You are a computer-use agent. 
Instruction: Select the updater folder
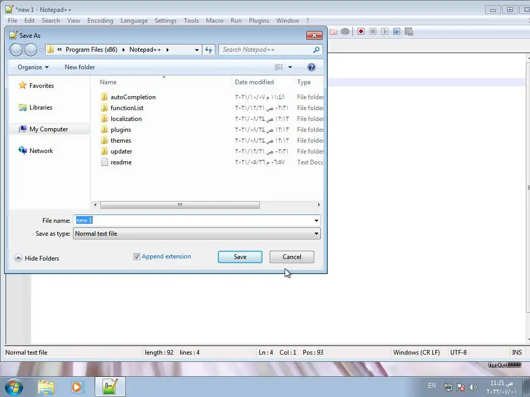pos(121,151)
